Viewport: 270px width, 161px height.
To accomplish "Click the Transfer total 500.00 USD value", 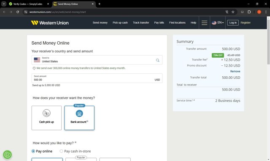I will [231, 78].
